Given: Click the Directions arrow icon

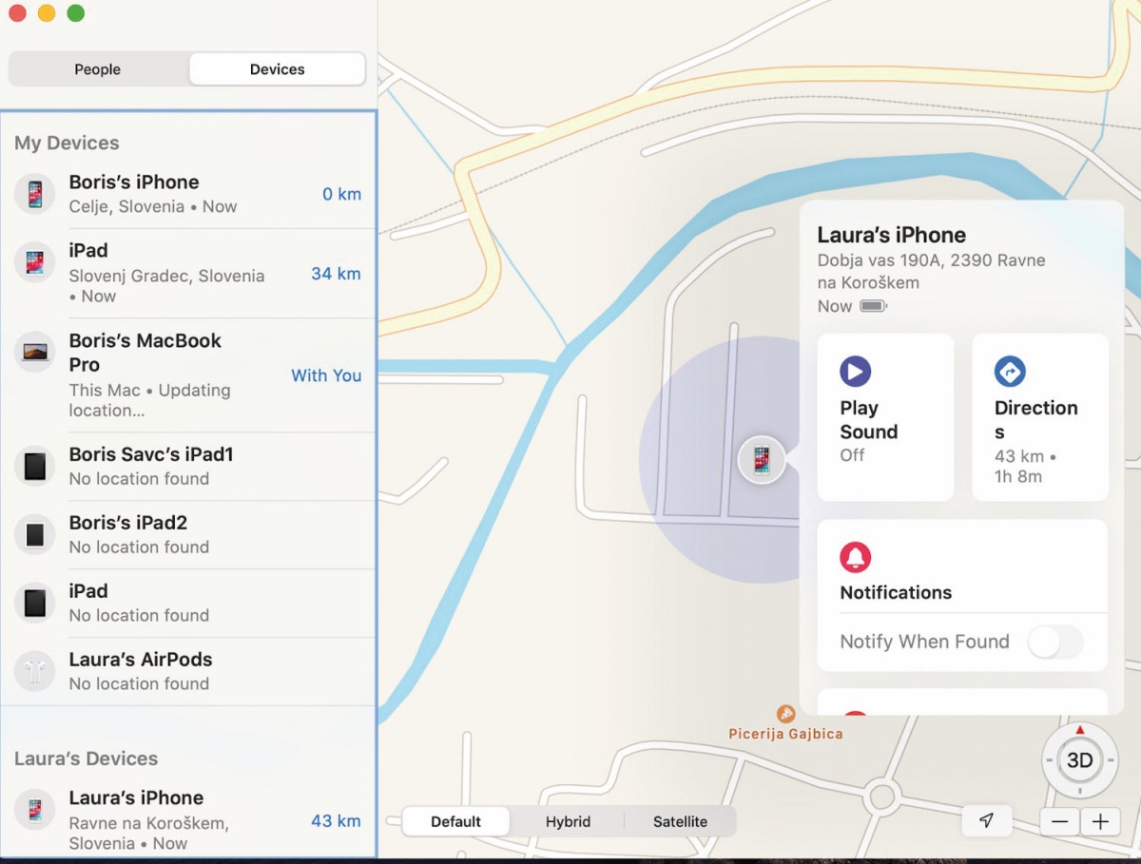Looking at the screenshot, I should [1010, 371].
